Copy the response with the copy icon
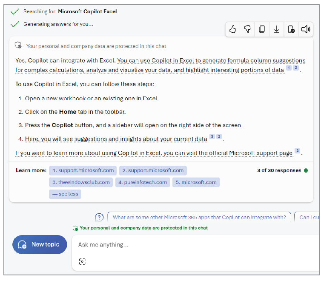 point(262,29)
